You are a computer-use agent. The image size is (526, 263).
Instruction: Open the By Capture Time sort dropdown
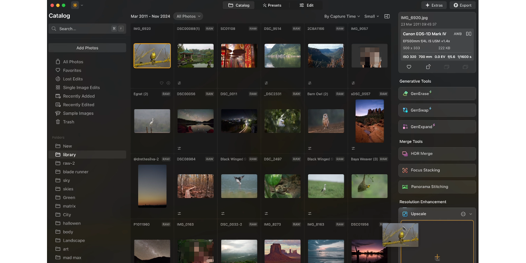click(x=342, y=16)
